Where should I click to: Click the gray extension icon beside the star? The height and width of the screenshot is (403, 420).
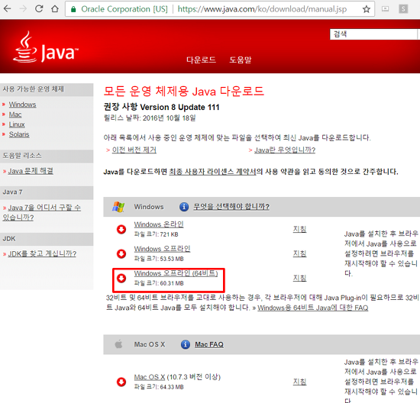click(x=385, y=9)
